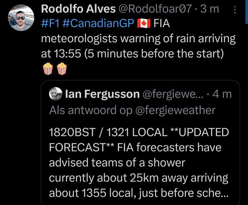This screenshot has height=205, width=248.
Task: Click the "Als antwoord op" reply label
Action: [89, 110]
